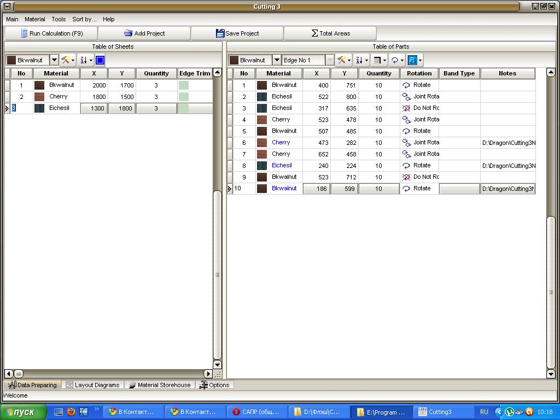560x420 pixels.
Task: Click the Total Areas button
Action: (330, 33)
